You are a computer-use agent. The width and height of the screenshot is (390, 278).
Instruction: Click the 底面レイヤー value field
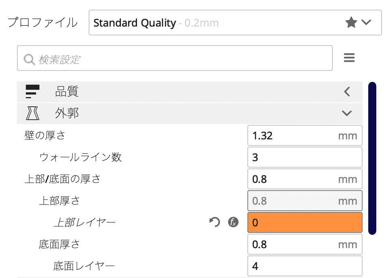click(305, 266)
